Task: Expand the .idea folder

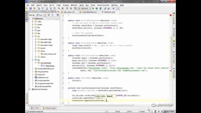Action: (33, 22)
